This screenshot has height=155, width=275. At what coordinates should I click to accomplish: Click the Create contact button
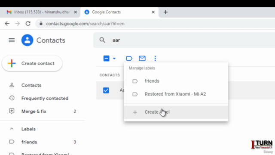[x=32, y=63]
